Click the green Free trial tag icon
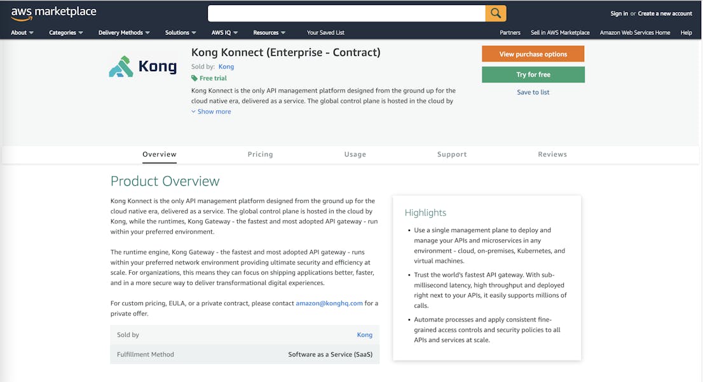This screenshot has height=382, width=703. (x=195, y=78)
